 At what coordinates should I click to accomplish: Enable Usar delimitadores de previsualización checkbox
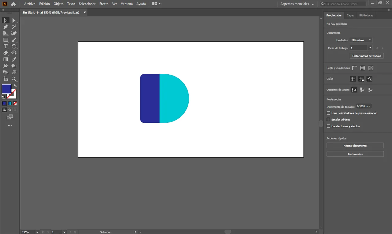(x=329, y=113)
